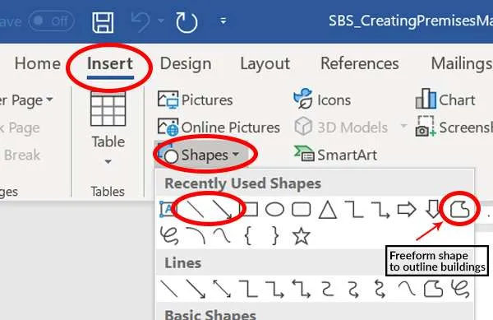
Task: Select Curve in Lines section
Action: click(x=407, y=289)
